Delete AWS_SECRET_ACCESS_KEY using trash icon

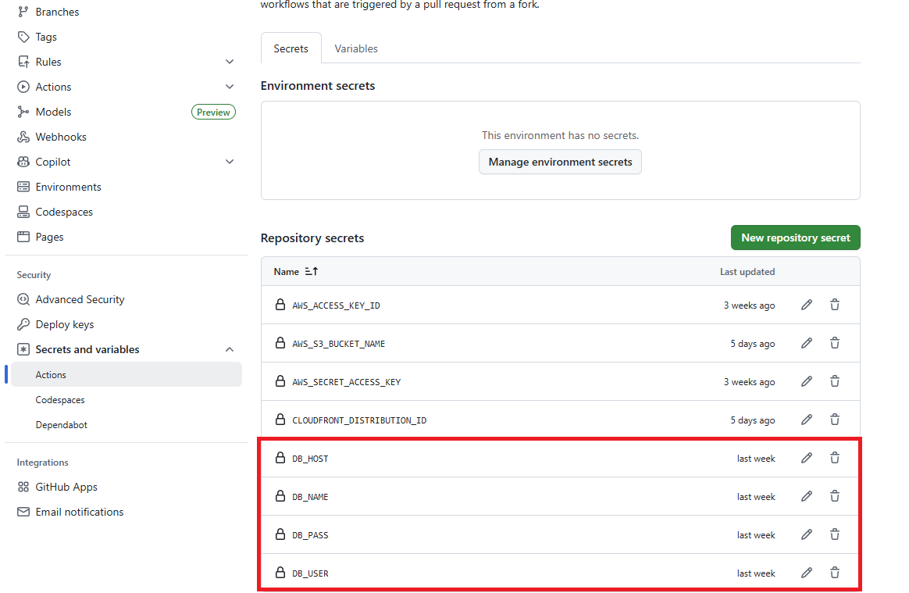coord(834,381)
